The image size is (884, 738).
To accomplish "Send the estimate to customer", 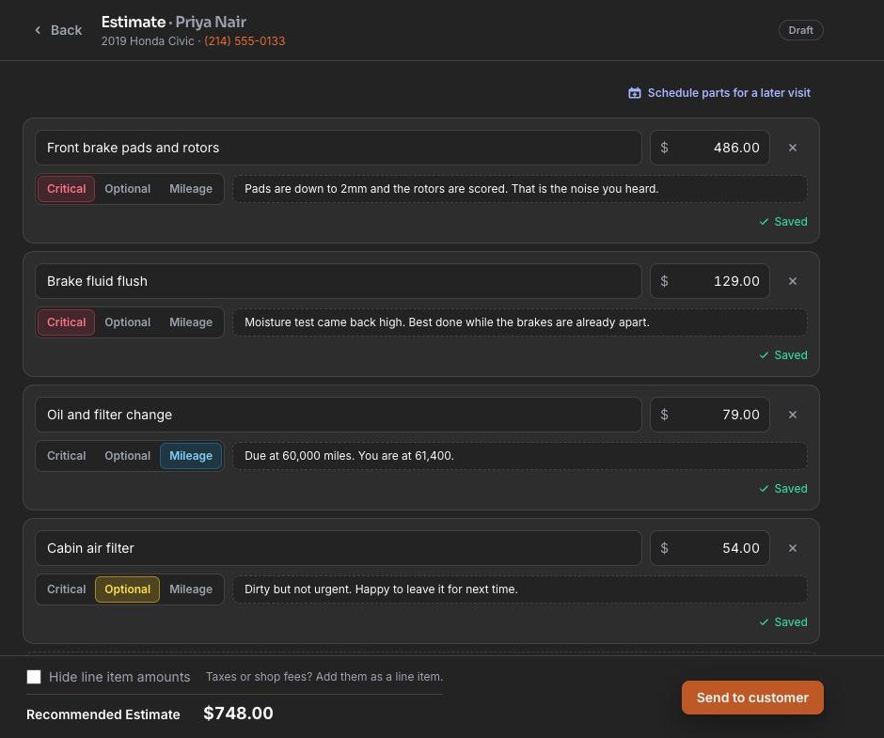I will 752,698.
